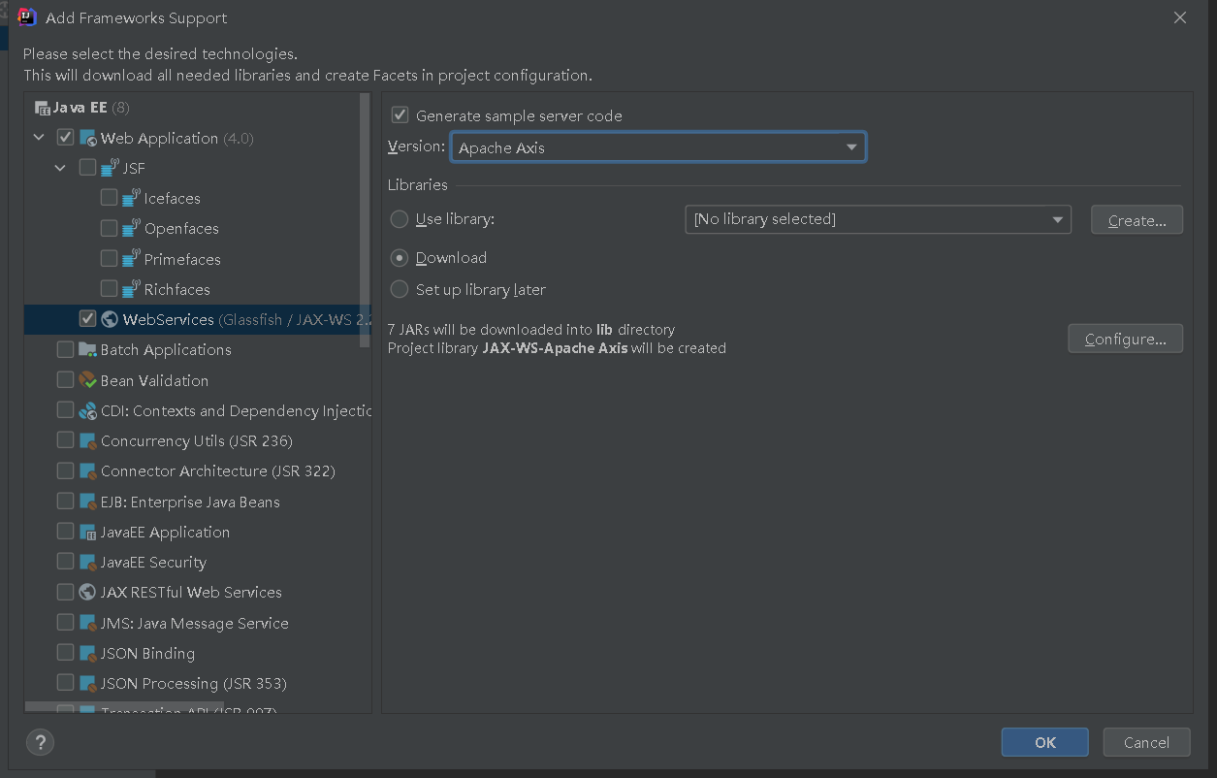Tick the EJB: Enterprise Java Beans checkbox
The width and height of the screenshot is (1217, 778).
coord(65,502)
